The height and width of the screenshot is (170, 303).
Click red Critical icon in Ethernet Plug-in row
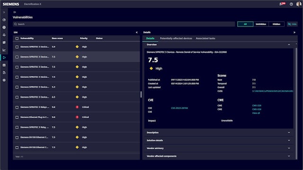pos(77,117)
